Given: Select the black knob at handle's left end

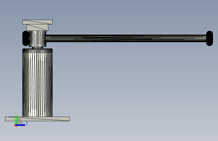Looking at the screenshot, I should [x=26, y=38].
